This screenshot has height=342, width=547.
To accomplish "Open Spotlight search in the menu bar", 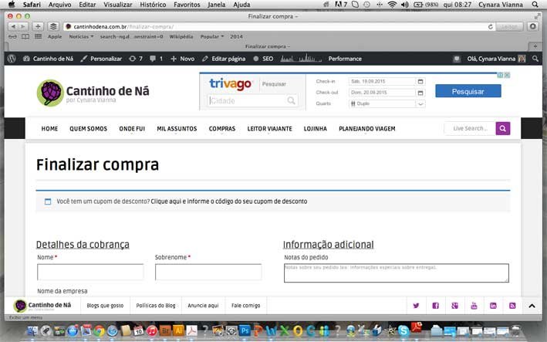I will 535,5.
